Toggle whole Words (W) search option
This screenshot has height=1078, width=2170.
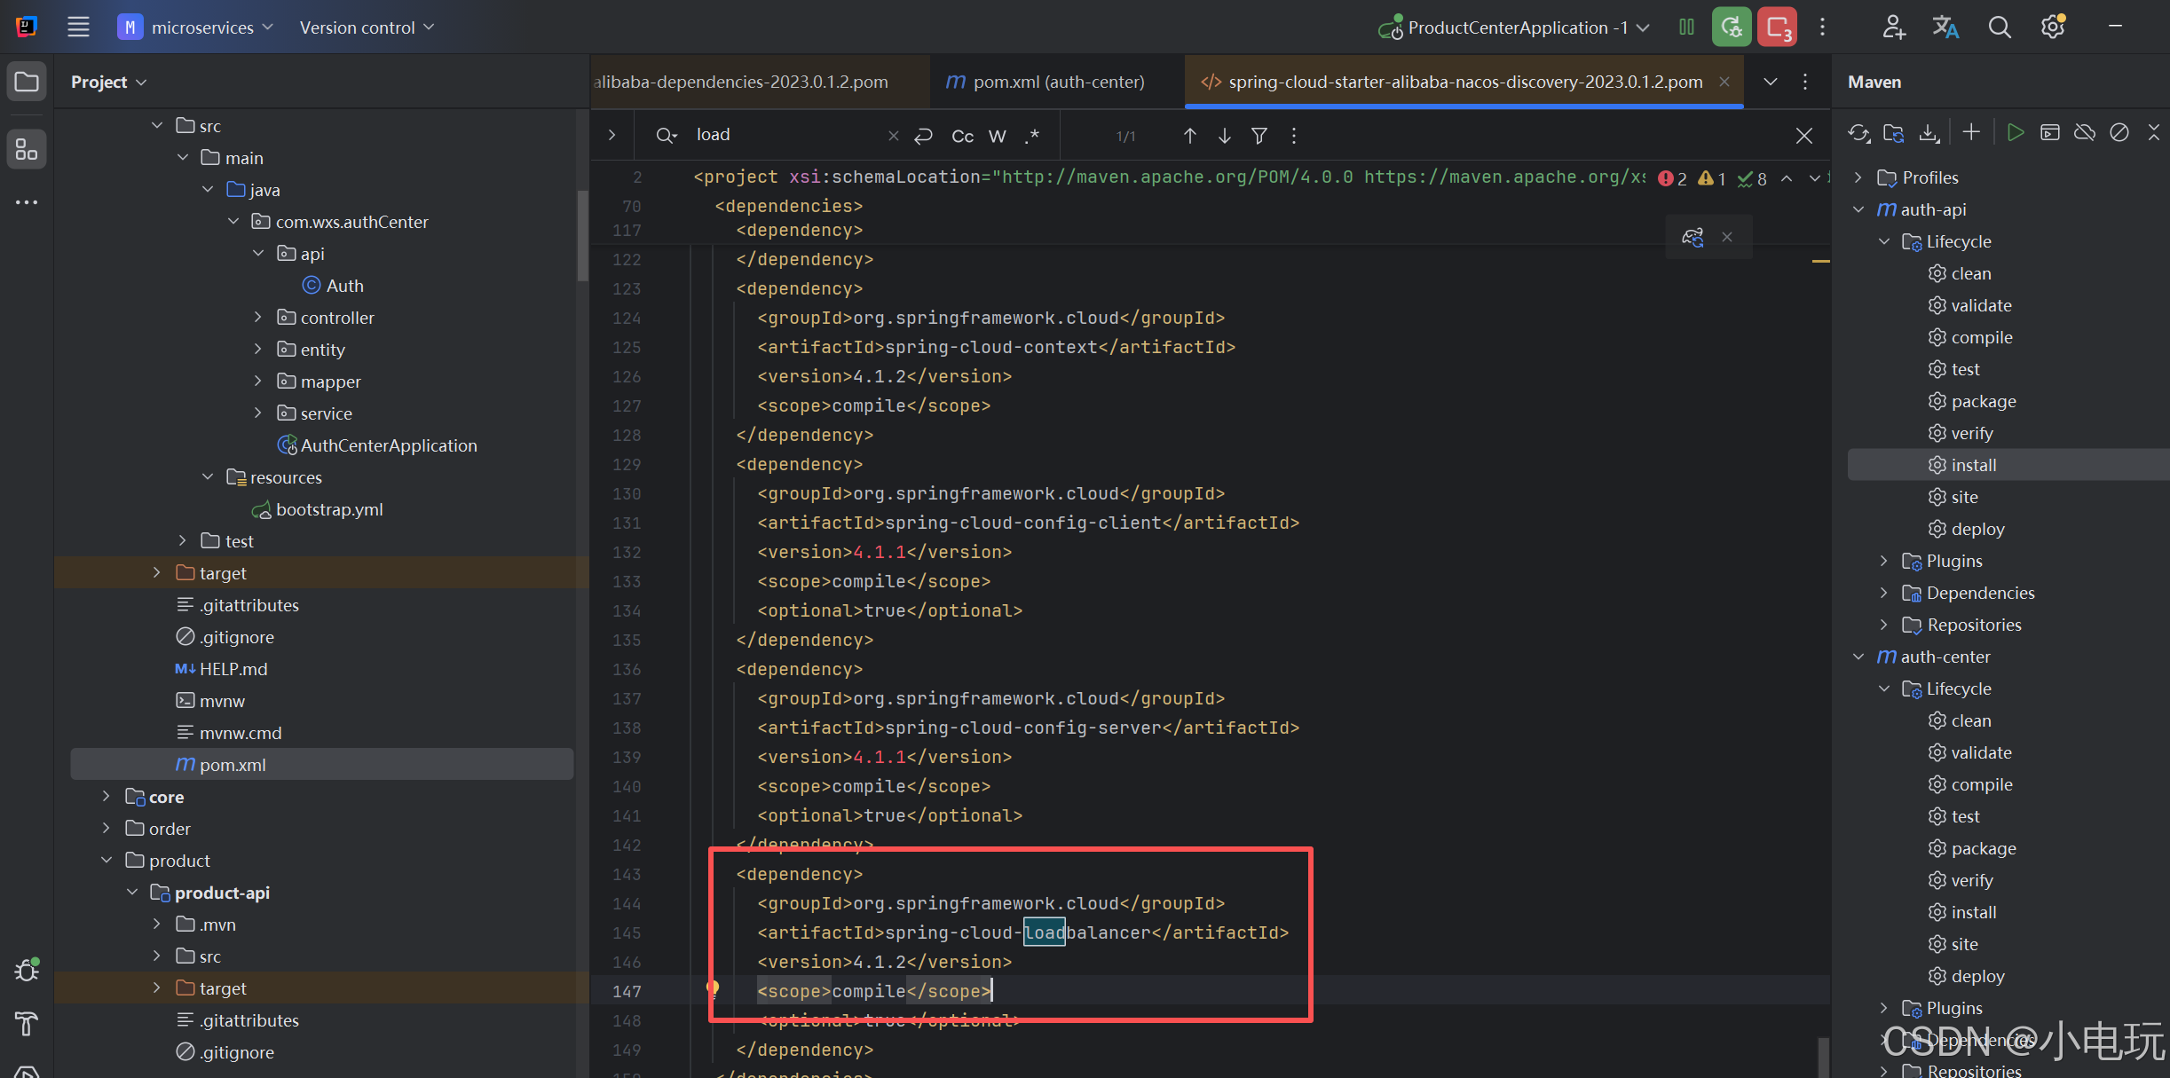998,136
